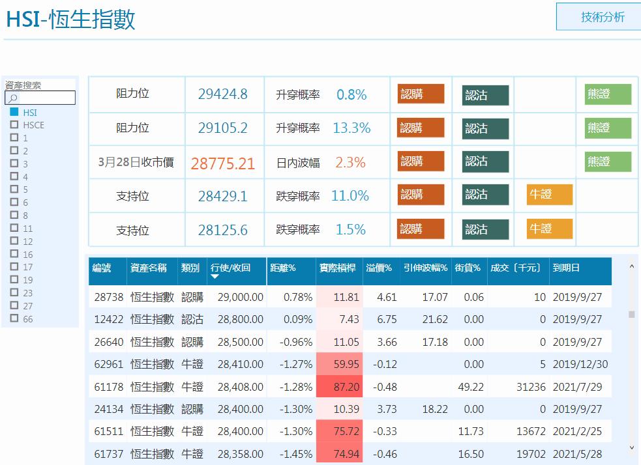Click 認購 next to support level 28125.6
The height and width of the screenshot is (465, 641).
[x=420, y=229]
